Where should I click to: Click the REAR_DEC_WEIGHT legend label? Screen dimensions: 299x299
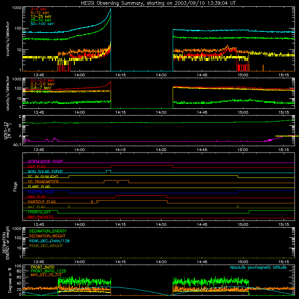point(46,246)
